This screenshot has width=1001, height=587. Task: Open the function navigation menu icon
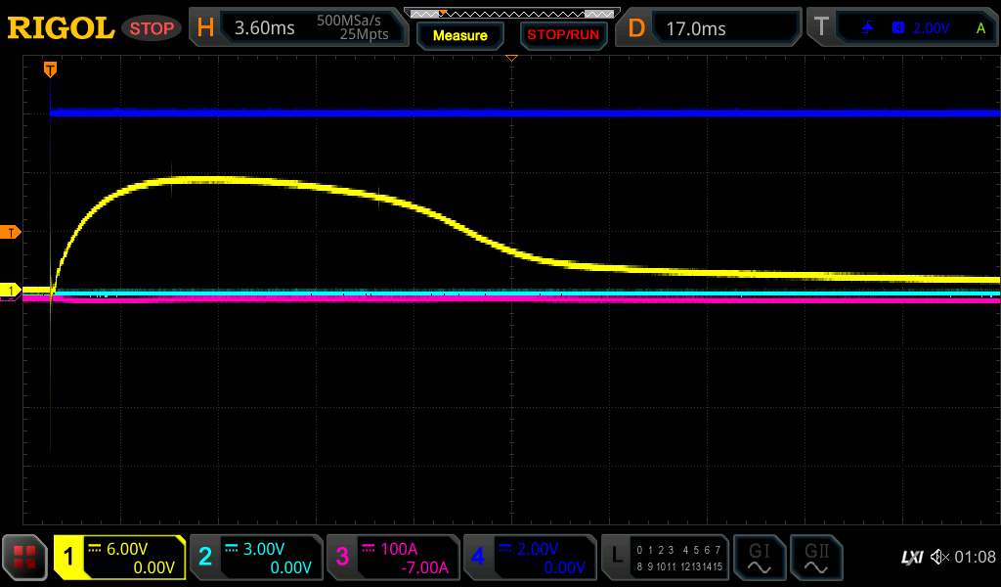point(24,558)
